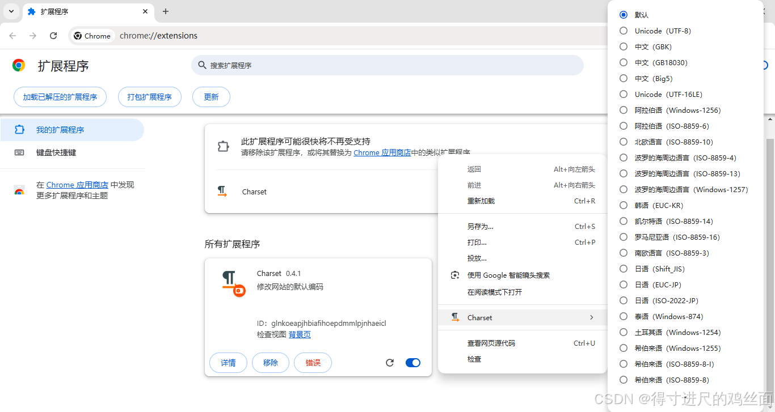
Task: Choose 前进 in context menu
Action: (523, 185)
